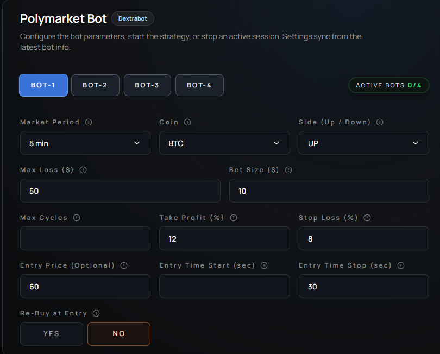Focus the Take Profit (%) field with 12
Viewport: 440px width, 354px height.
224,238
